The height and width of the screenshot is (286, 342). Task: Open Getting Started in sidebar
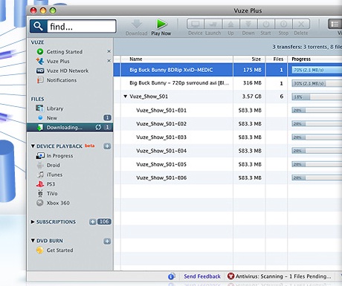(65, 52)
